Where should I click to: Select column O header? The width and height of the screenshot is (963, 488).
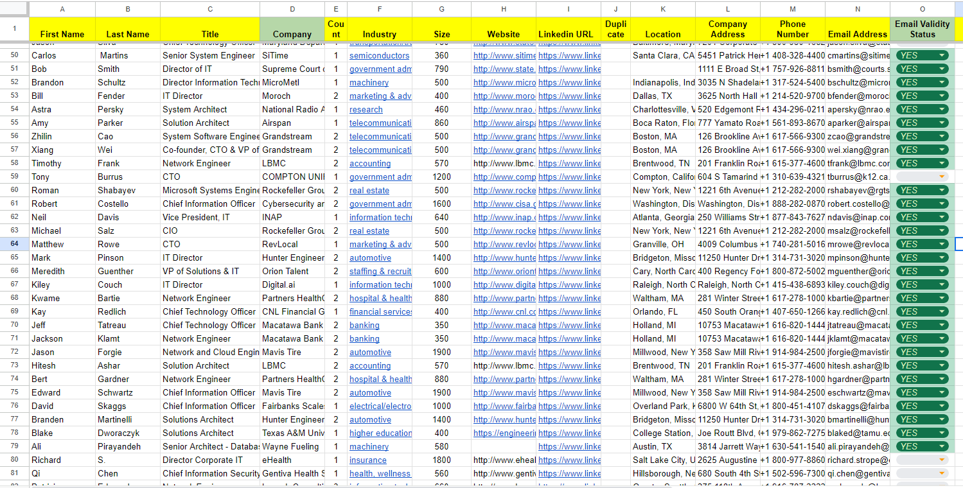922,9
